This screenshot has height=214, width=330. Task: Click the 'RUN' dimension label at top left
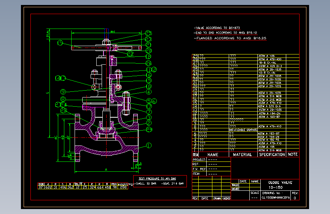[x=48, y=34]
